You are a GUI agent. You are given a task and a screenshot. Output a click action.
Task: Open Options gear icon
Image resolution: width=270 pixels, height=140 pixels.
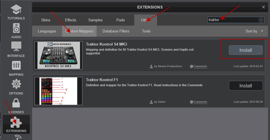[x=16, y=84]
